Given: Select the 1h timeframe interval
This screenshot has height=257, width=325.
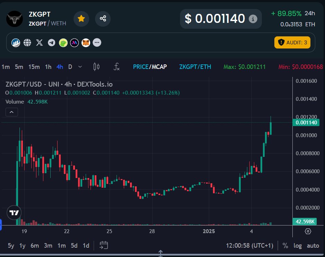Looking at the screenshot, I should (x=48, y=67).
